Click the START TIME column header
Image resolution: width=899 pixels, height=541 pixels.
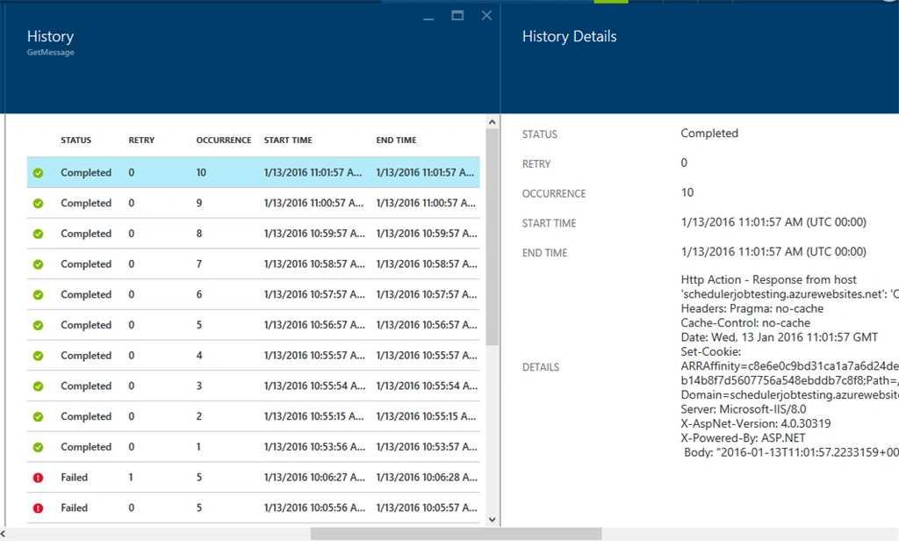coord(288,140)
